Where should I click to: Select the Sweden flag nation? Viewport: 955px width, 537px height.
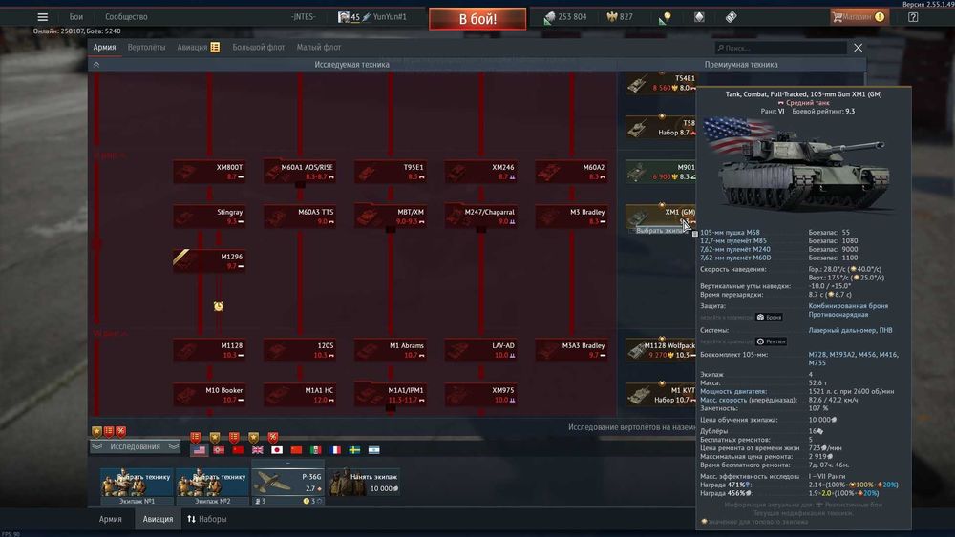tap(354, 450)
